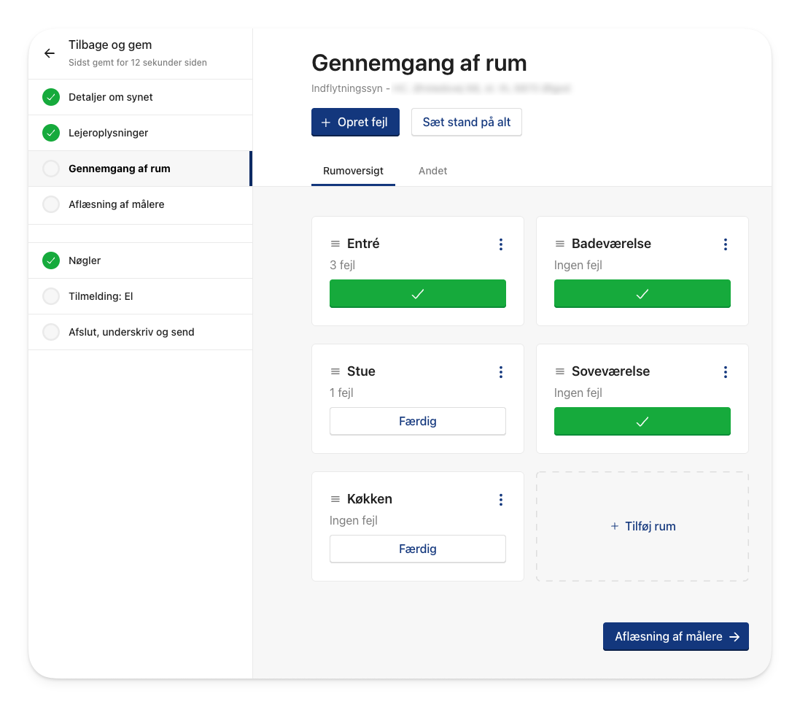This screenshot has height=707, width=800.
Task: Click green checkmark beside Nøgler
Action: click(51, 260)
